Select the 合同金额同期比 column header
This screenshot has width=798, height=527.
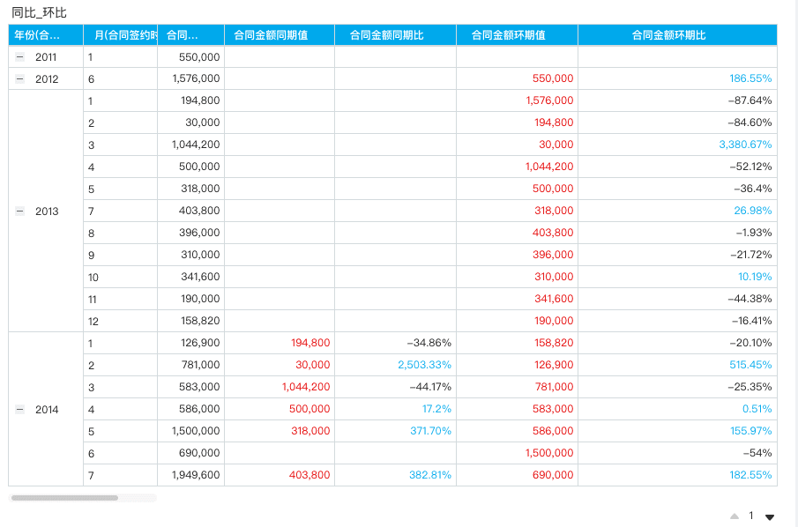tap(395, 35)
